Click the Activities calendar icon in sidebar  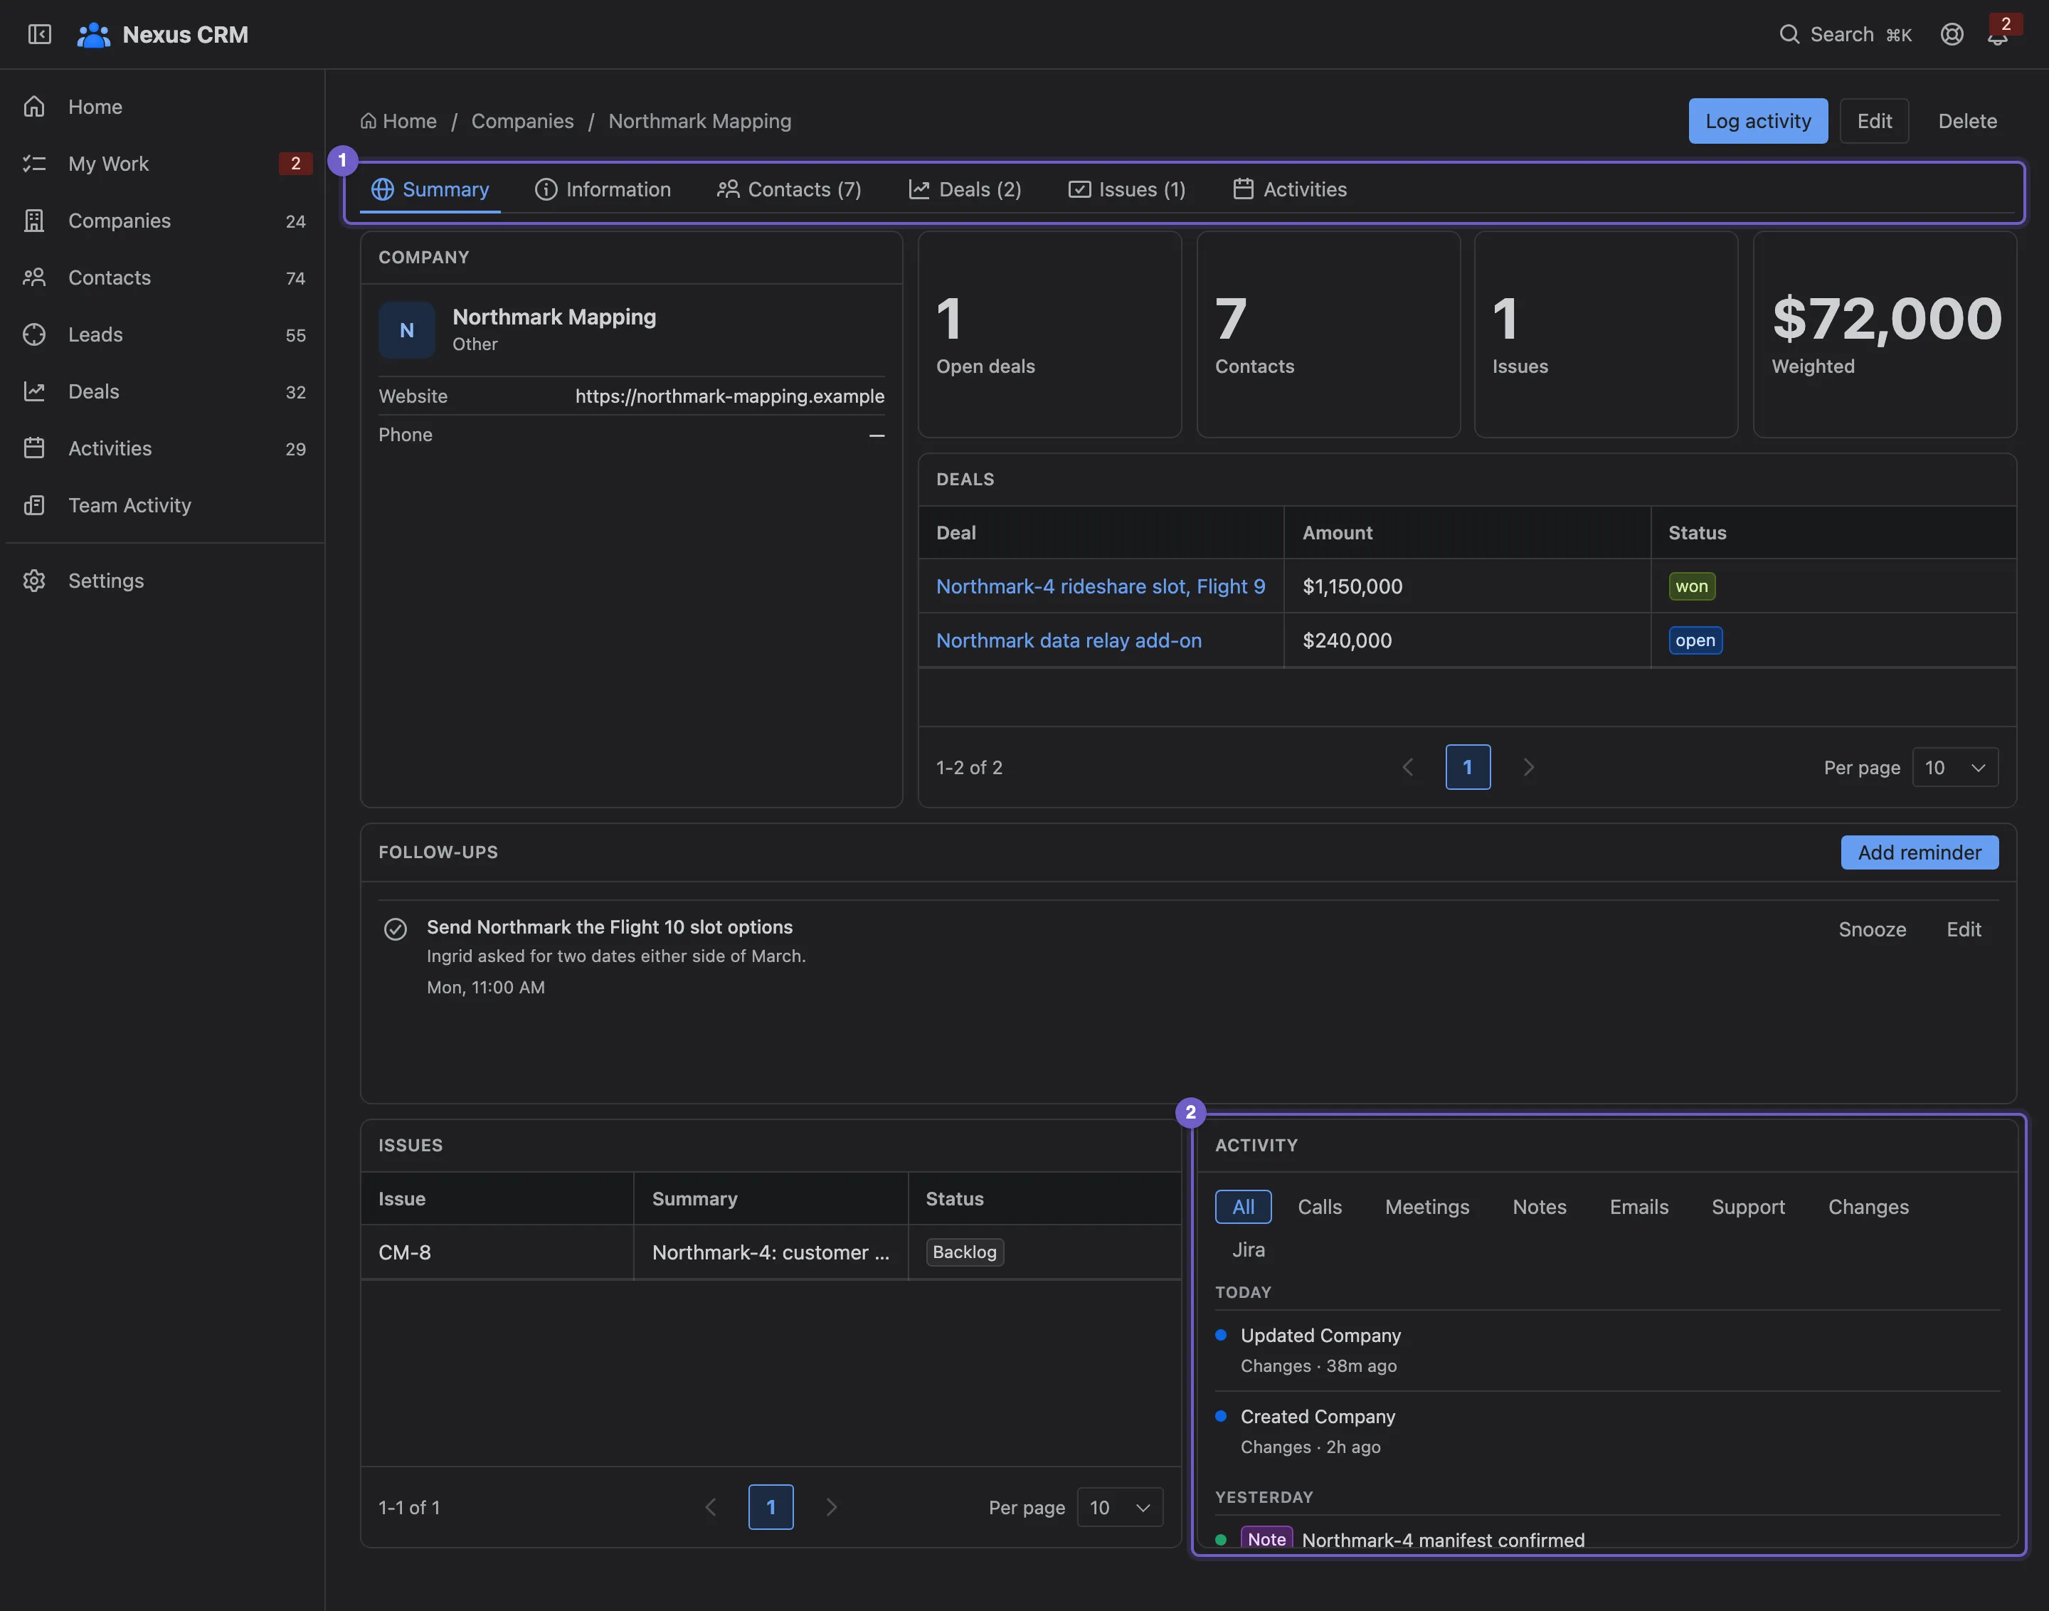click(34, 448)
